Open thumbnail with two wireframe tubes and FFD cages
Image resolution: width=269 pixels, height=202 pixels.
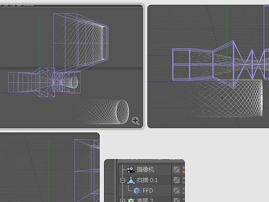pyautogui.click(x=72, y=66)
